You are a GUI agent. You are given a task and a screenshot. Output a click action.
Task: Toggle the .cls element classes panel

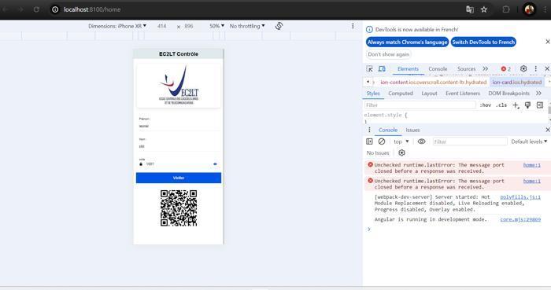(501, 105)
